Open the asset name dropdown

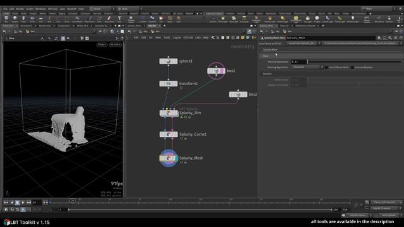[303, 44]
